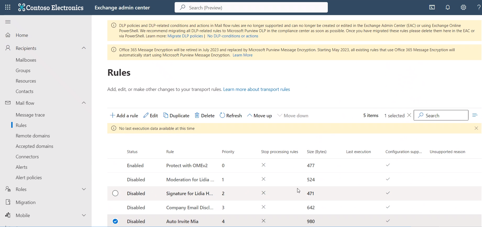The image size is (482, 227).
Task: Collapse the Recipients section
Action: pos(84,48)
